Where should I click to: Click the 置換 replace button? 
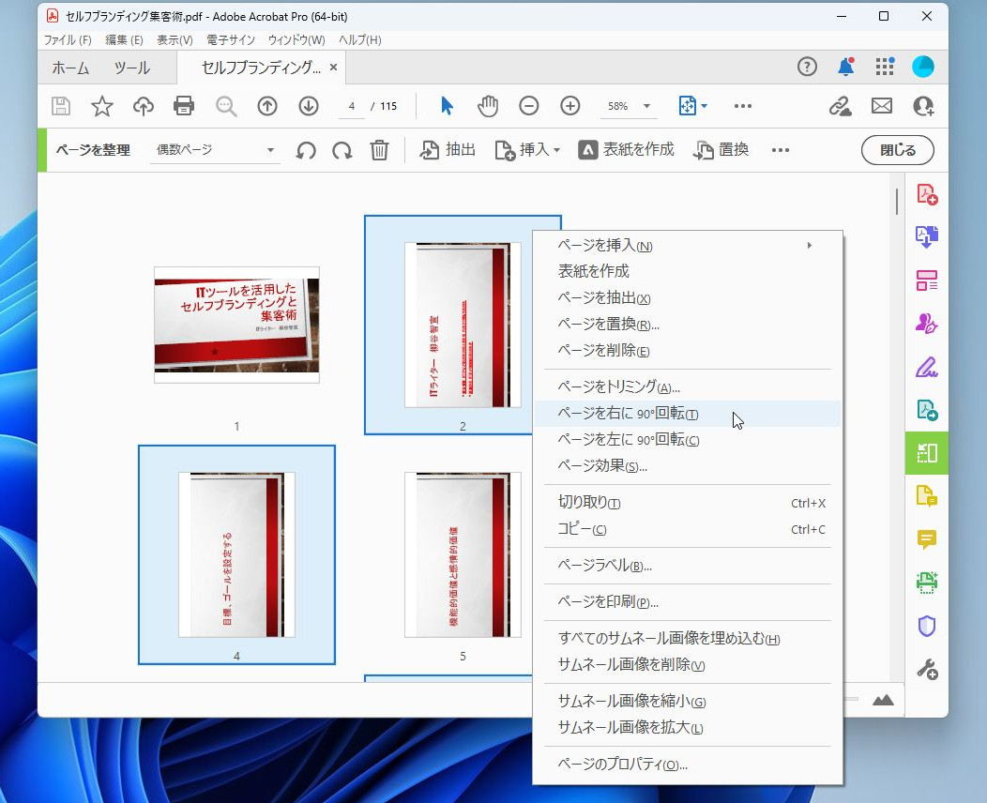[721, 150]
